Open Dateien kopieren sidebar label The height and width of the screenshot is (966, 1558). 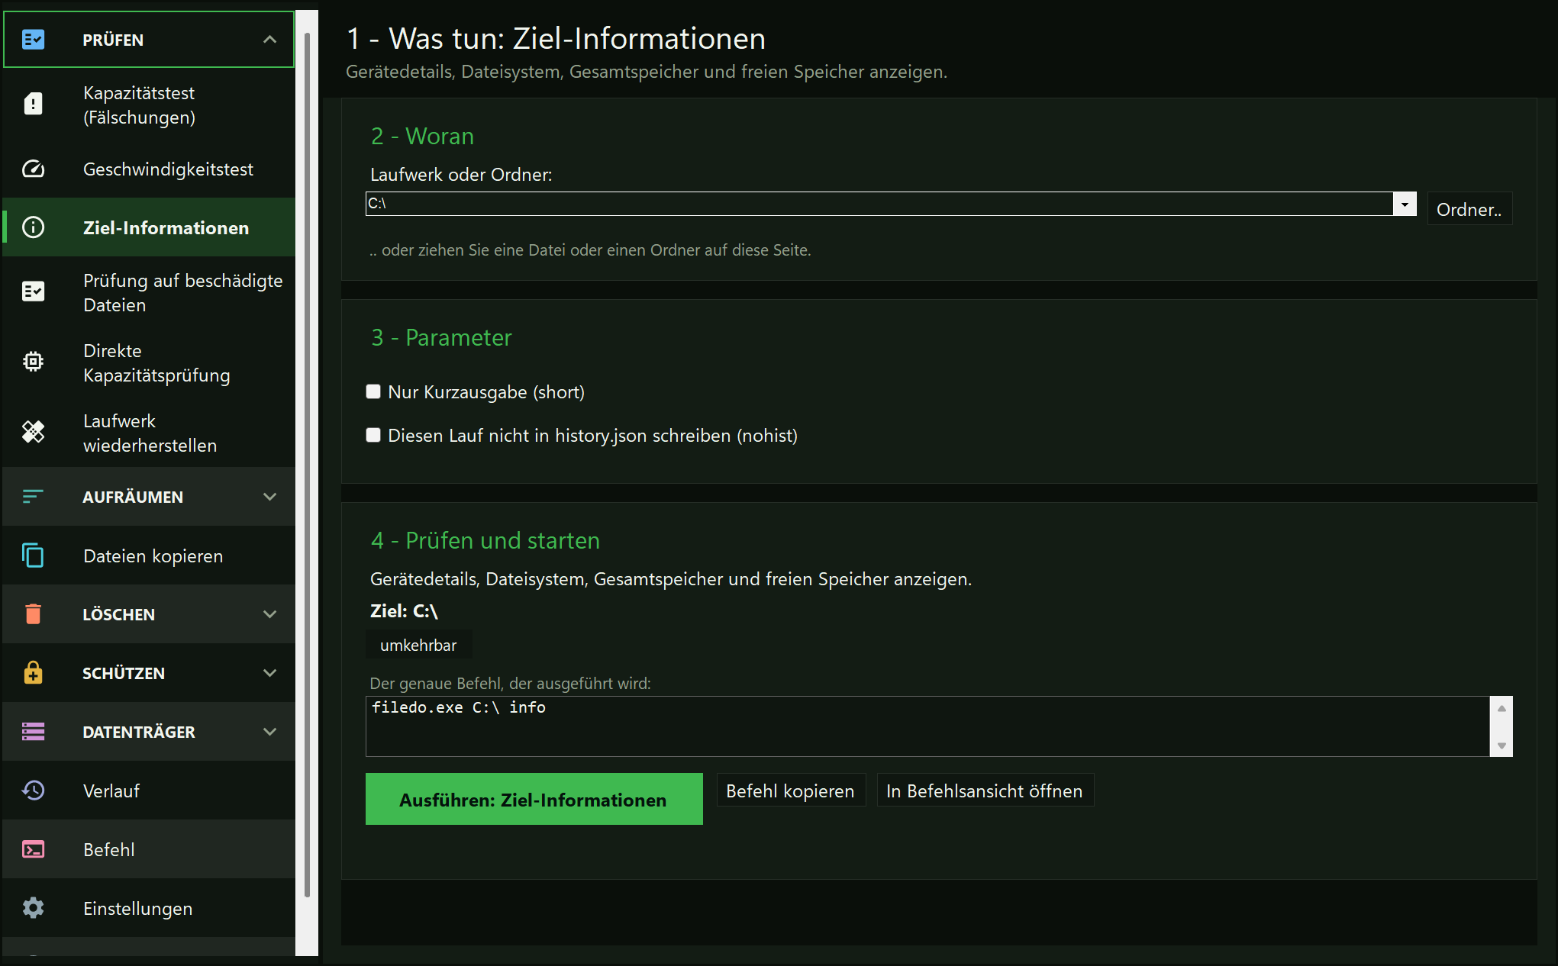[153, 556]
